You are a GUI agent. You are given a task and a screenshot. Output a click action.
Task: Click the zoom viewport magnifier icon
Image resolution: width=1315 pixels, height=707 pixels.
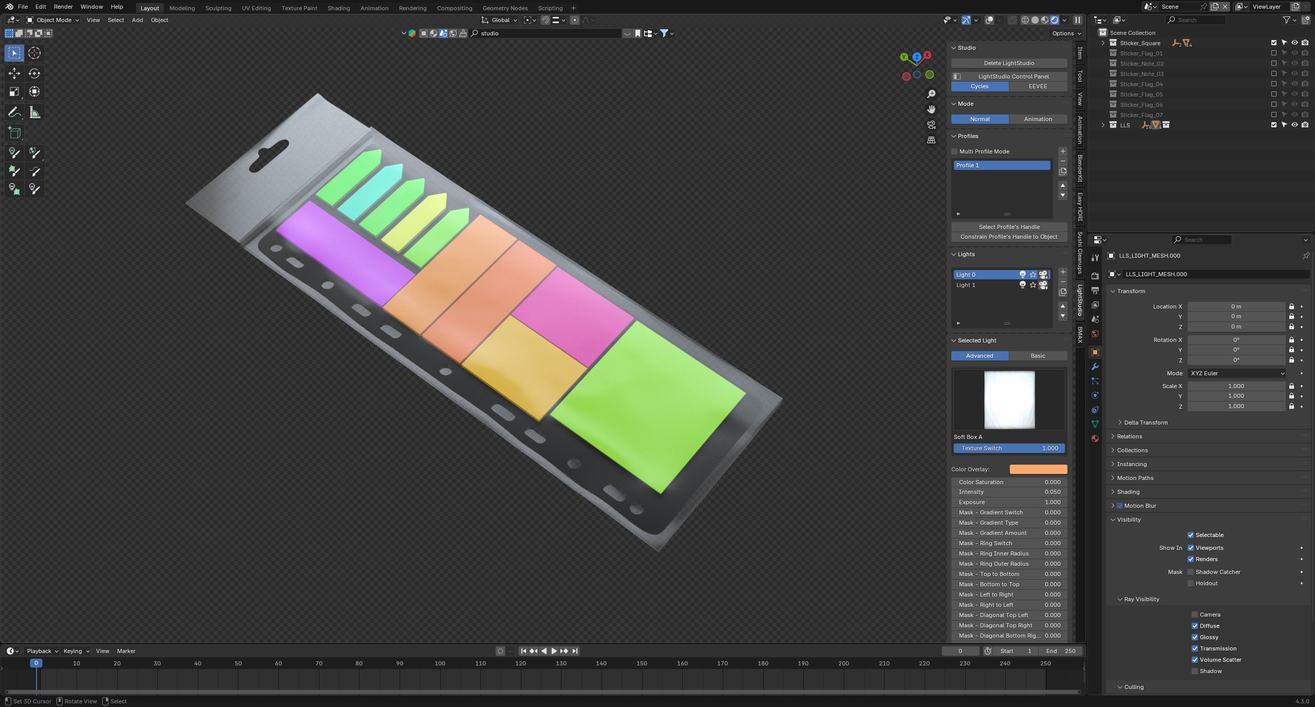(x=931, y=94)
